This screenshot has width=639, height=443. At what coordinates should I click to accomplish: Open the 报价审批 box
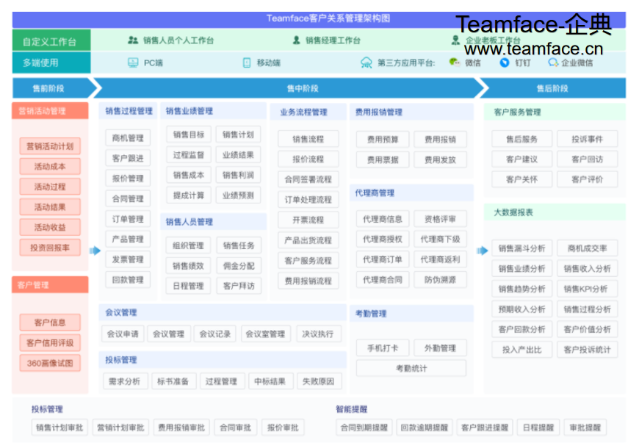pyautogui.click(x=283, y=428)
